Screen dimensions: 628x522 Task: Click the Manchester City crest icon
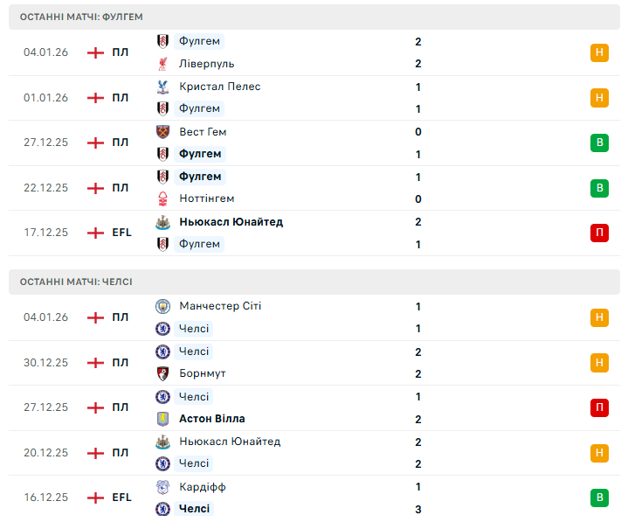point(162,306)
